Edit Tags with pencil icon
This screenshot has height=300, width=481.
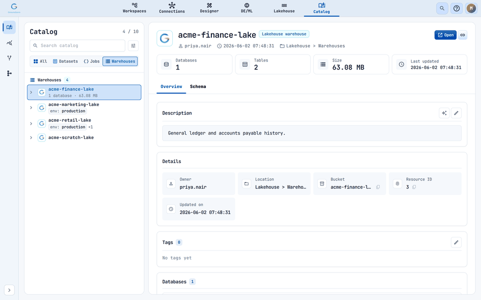456,242
